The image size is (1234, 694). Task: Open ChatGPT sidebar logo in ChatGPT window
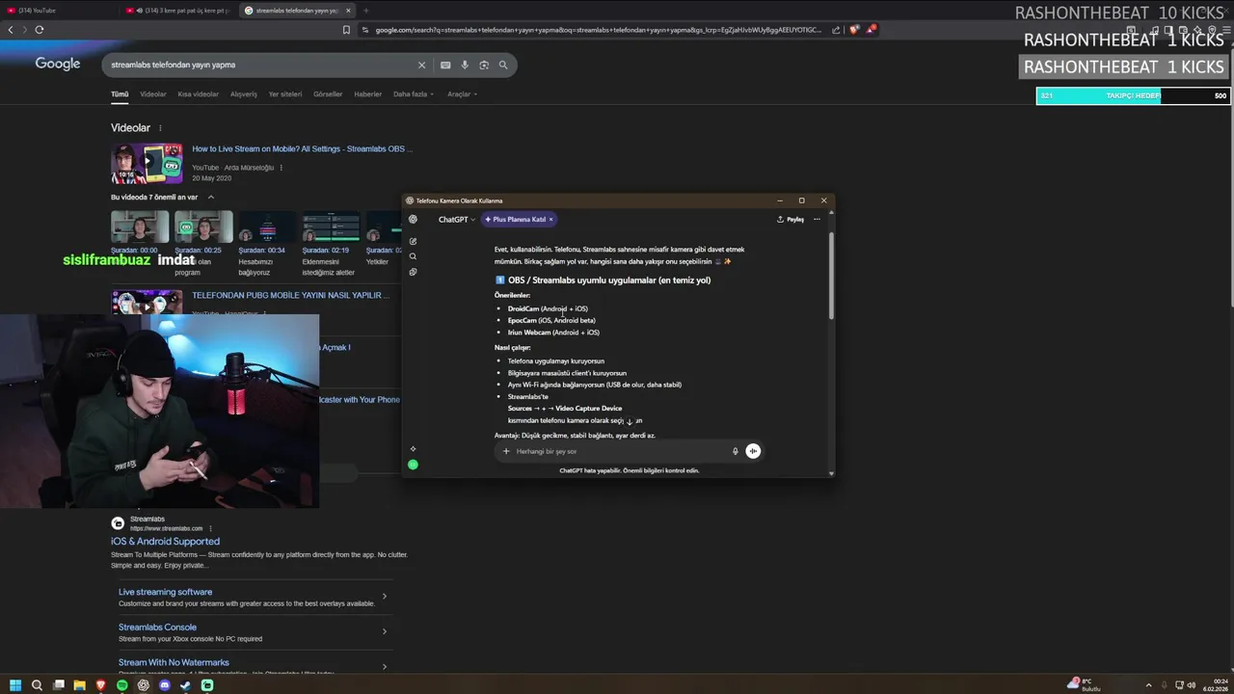click(x=413, y=220)
